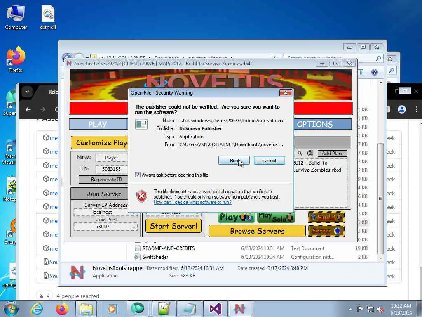Click Run in the security warning dialog
This screenshot has height=317, width=422.
coord(234,161)
